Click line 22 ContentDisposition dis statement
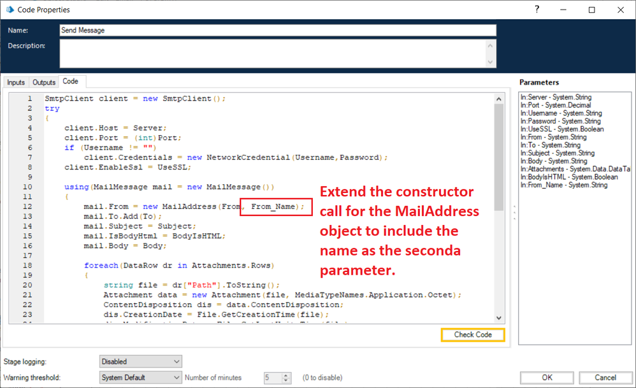Screen dimensions: 636x388 pos(224,305)
